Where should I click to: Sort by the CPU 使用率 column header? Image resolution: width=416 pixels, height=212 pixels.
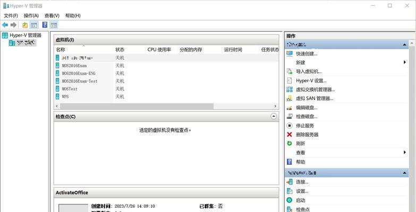tap(162, 49)
